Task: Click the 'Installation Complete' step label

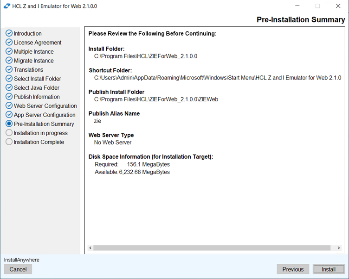Action: pos(39,142)
